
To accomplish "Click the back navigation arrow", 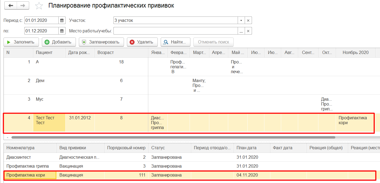I will point(11,6).
